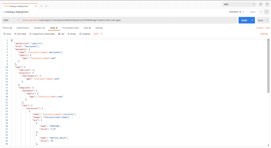Click the "env": [ line
This screenshot has height=148, width=271.
[x=37, y=120]
